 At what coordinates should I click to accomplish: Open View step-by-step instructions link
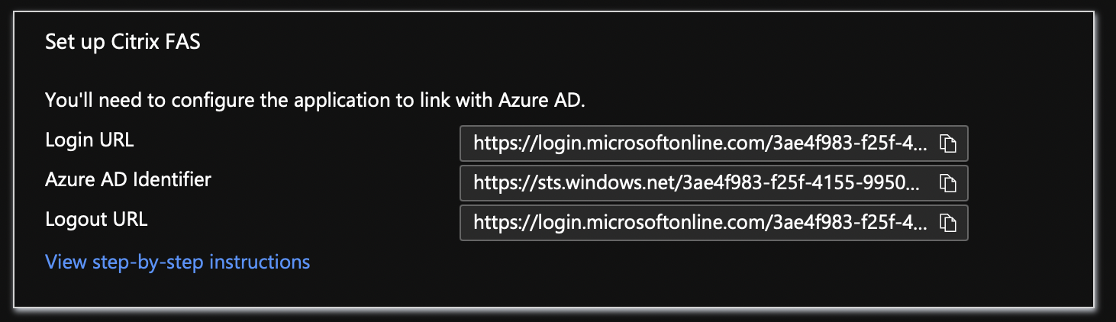pyautogui.click(x=178, y=262)
